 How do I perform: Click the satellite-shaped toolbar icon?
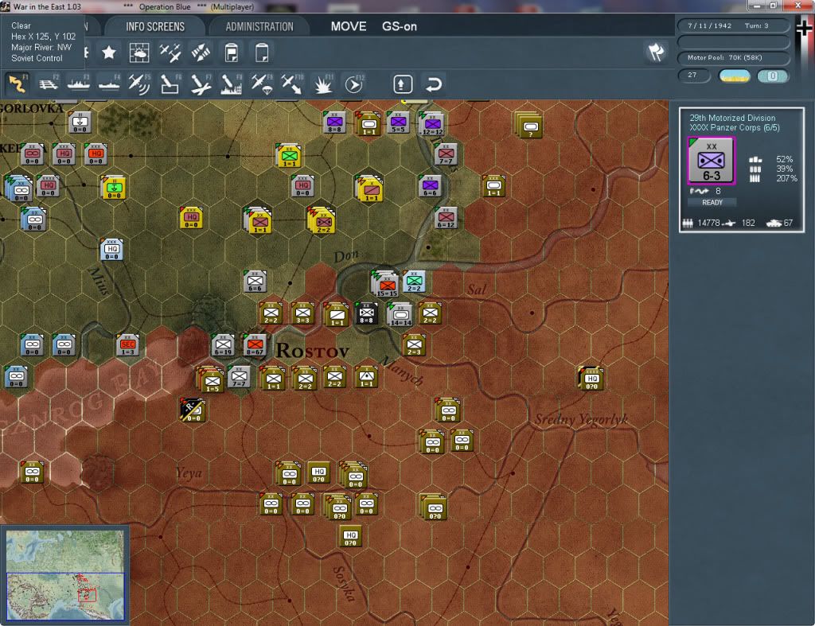(201, 52)
